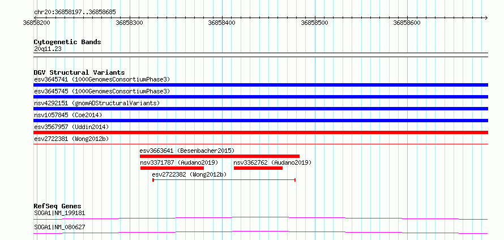Click the Cytogenetic Bands track title
The image size is (504, 240).
coord(67,42)
